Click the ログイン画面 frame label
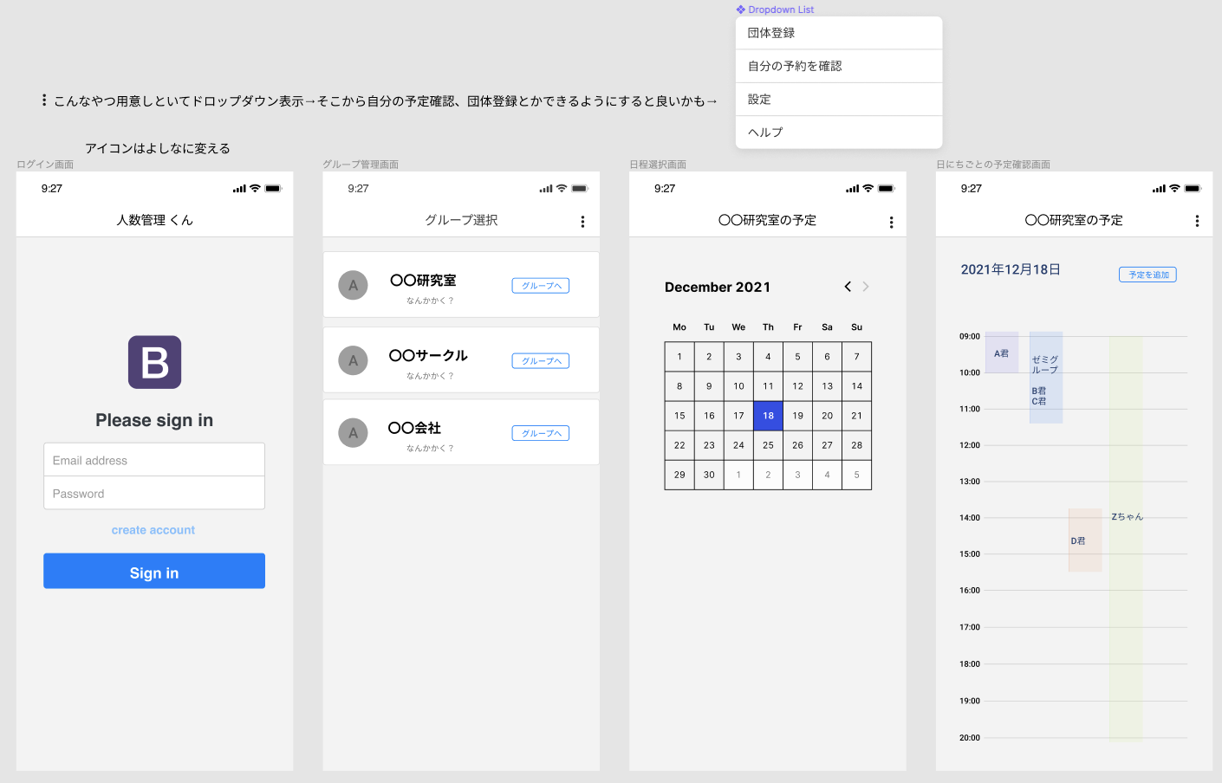1222x783 pixels. click(x=45, y=165)
